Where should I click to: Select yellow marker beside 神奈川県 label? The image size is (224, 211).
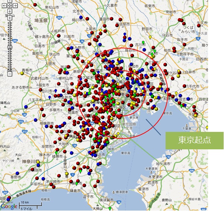click(x=38, y=162)
